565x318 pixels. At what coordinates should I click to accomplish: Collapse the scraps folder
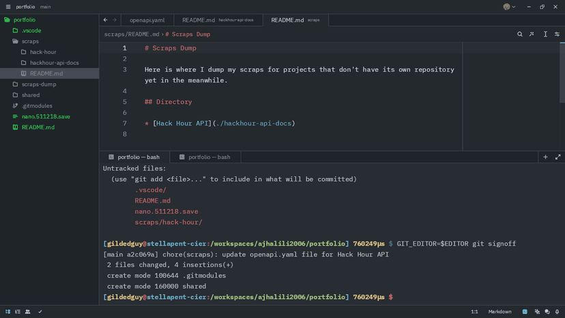click(x=30, y=42)
